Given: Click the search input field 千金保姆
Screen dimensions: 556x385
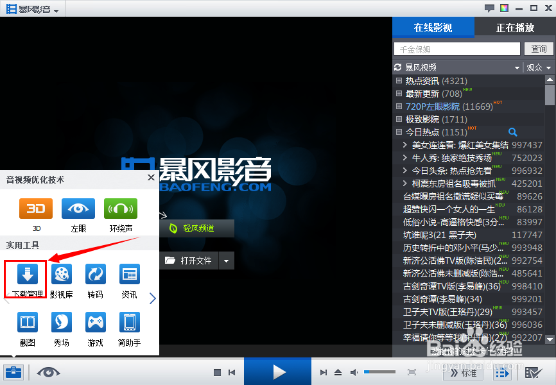Looking at the screenshot, I should 456,49.
